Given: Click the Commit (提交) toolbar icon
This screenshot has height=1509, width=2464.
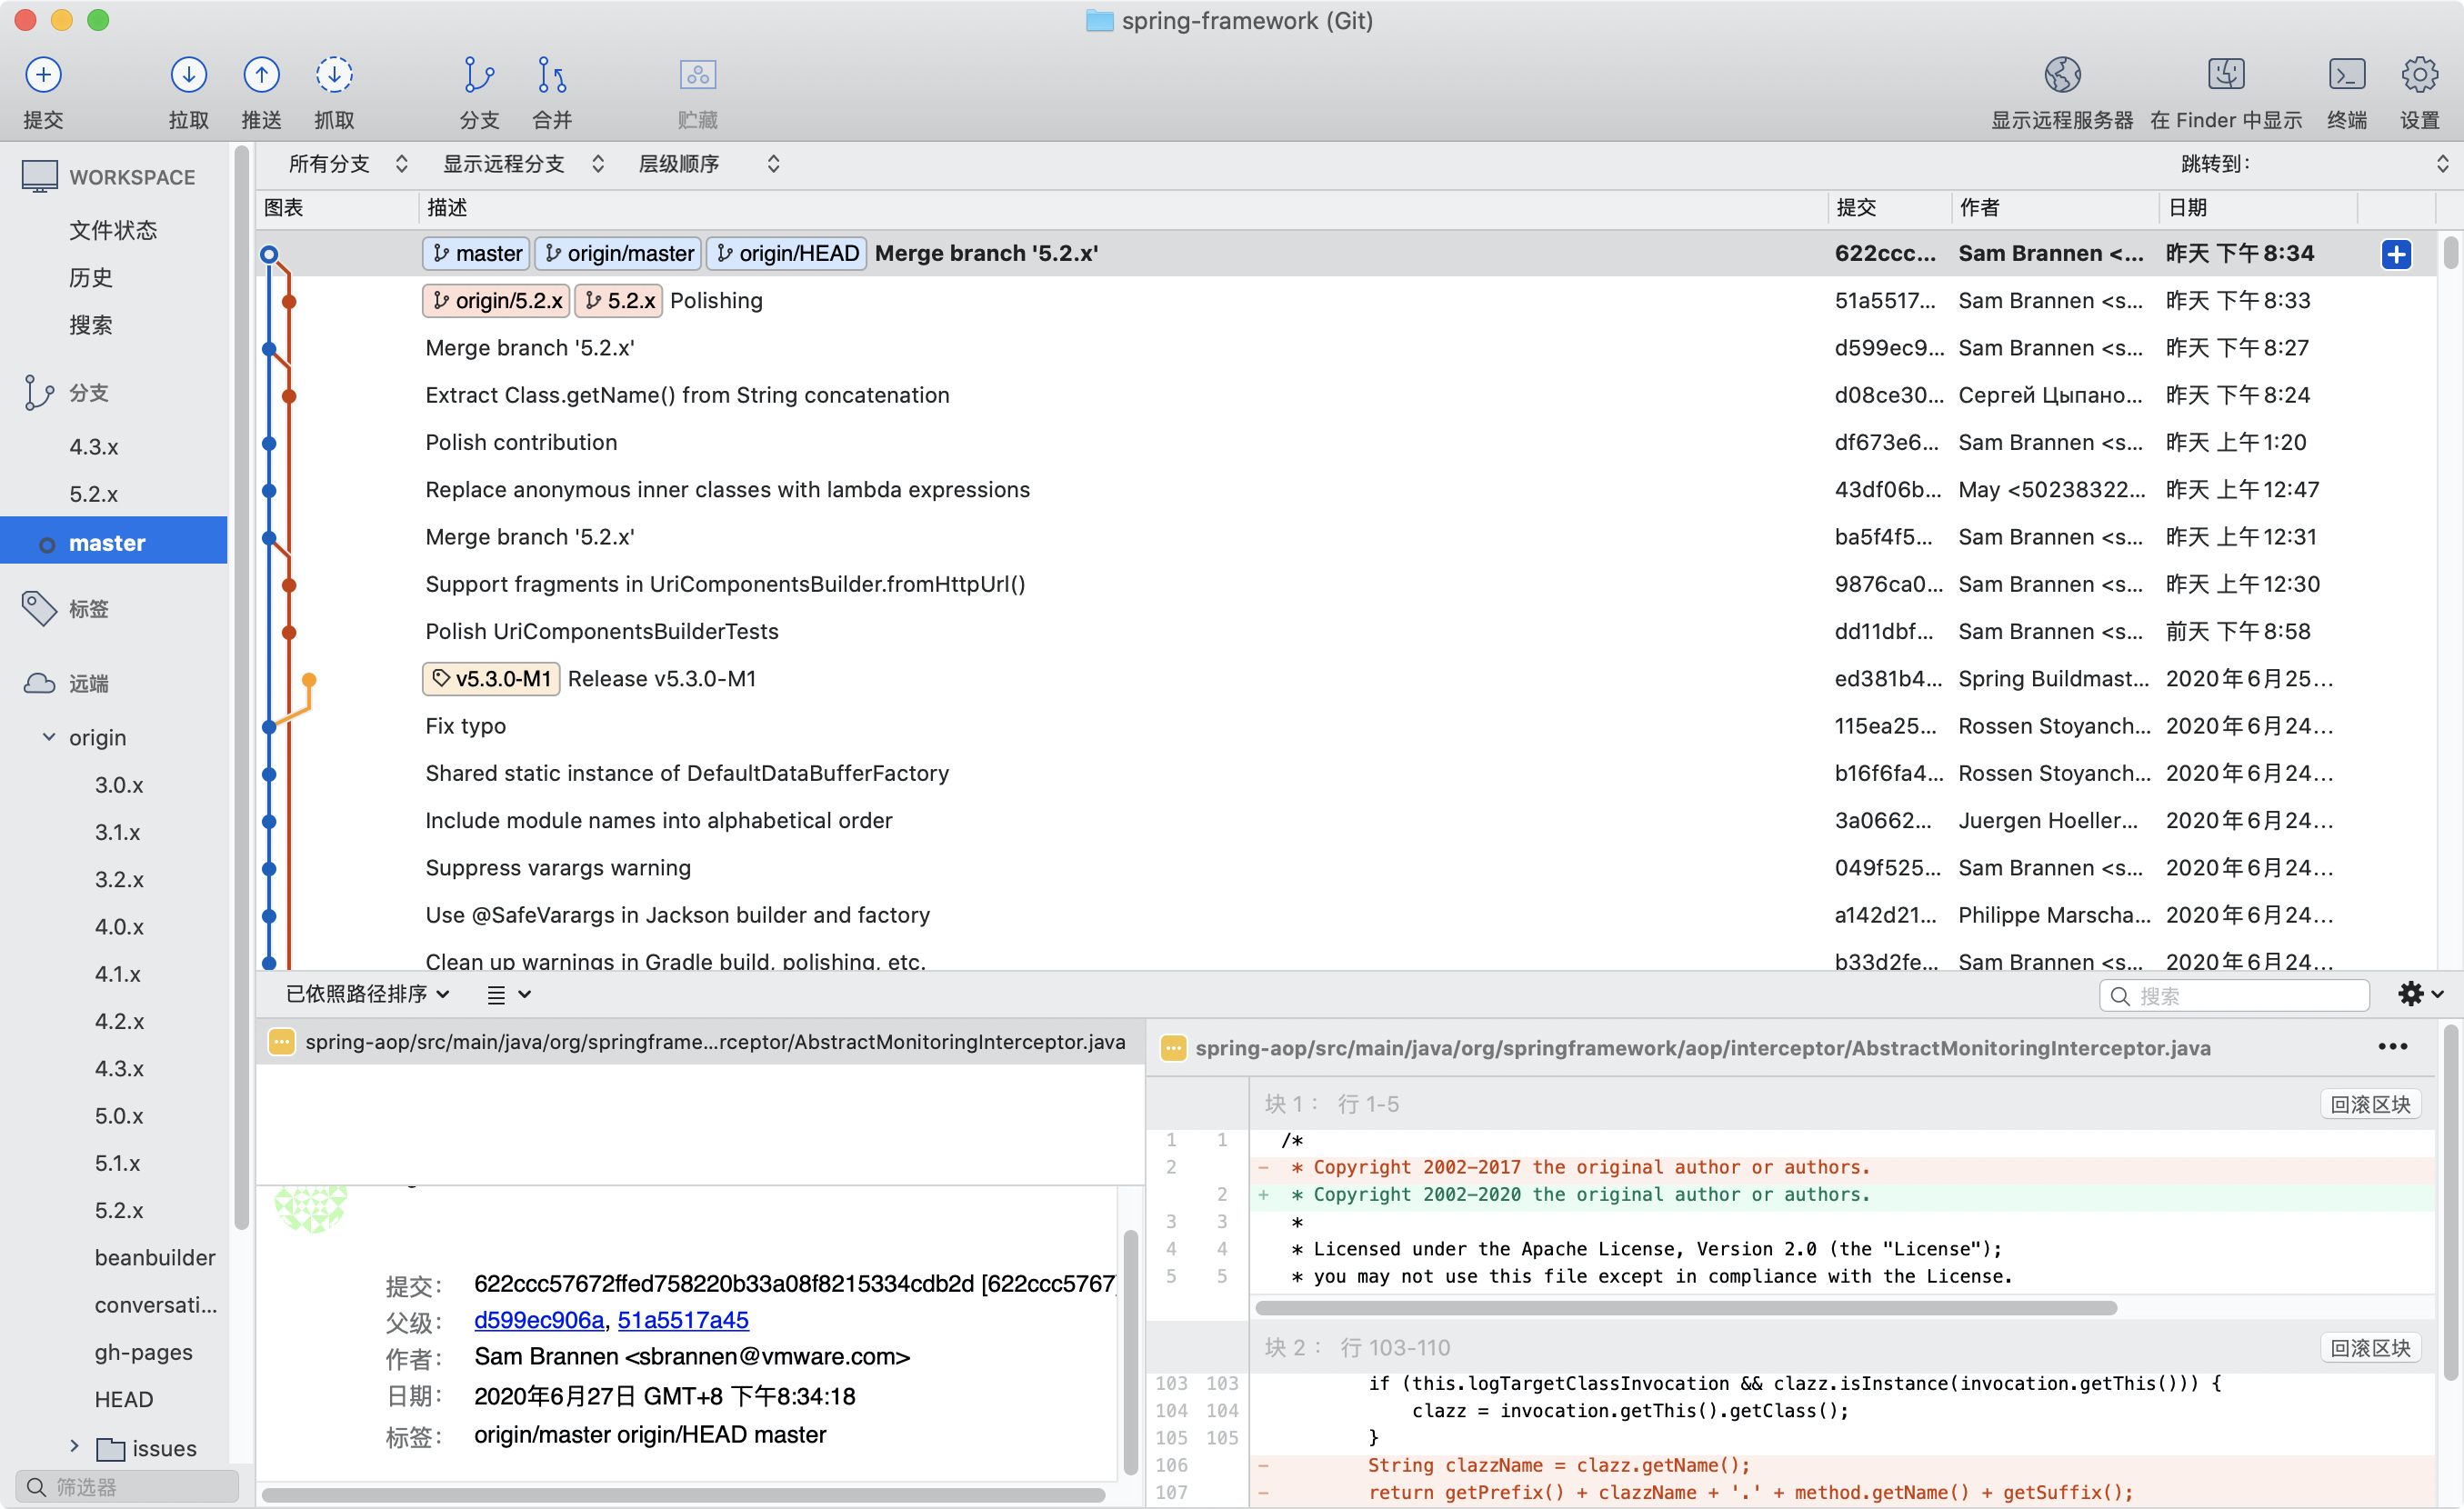Looking at the screenshot, I should [43, 75].
